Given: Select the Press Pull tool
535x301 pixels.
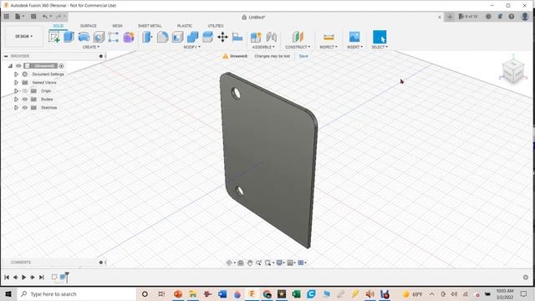Looking at the screenshot, I should [147, 37].
